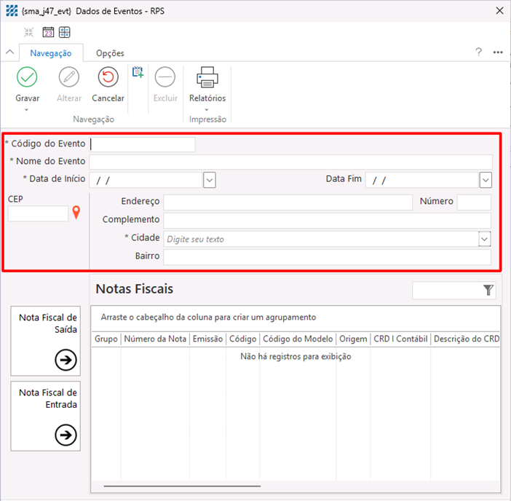
Task: Open Nota Fiscal de Saída
Action: tap(66, 359)
